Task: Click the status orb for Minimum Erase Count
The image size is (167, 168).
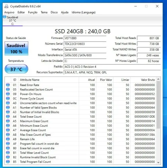Action: point(8,125)
